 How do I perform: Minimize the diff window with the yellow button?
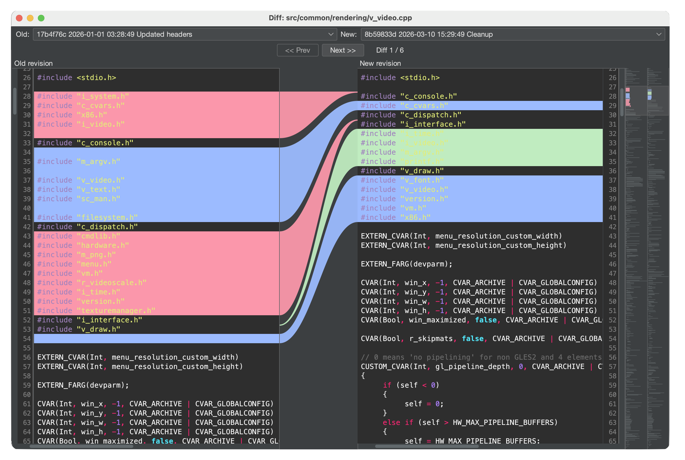point(30,18)
